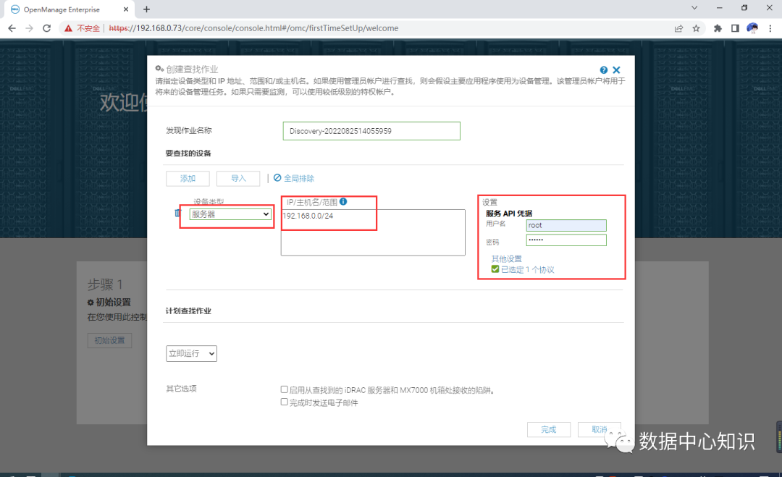The height and width of the screenshot is (477, 782).
Task: Bookmark the page with star icon
Action: pos(697,28)
